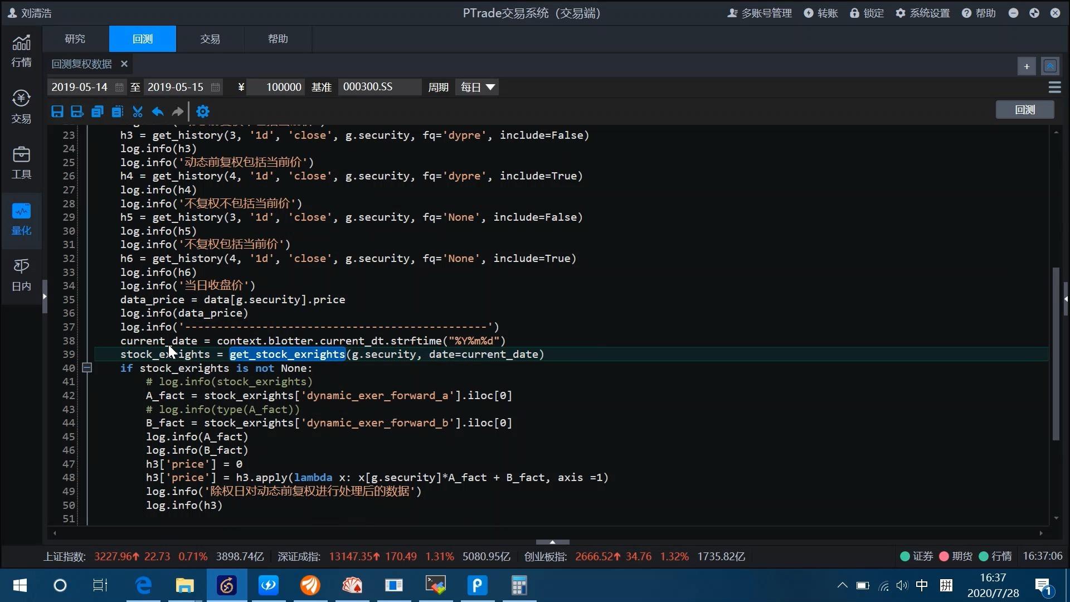This screenshot has width=1070, height=602.
Task: Open File Explorer from taskbar
Action: pos(184,585)
